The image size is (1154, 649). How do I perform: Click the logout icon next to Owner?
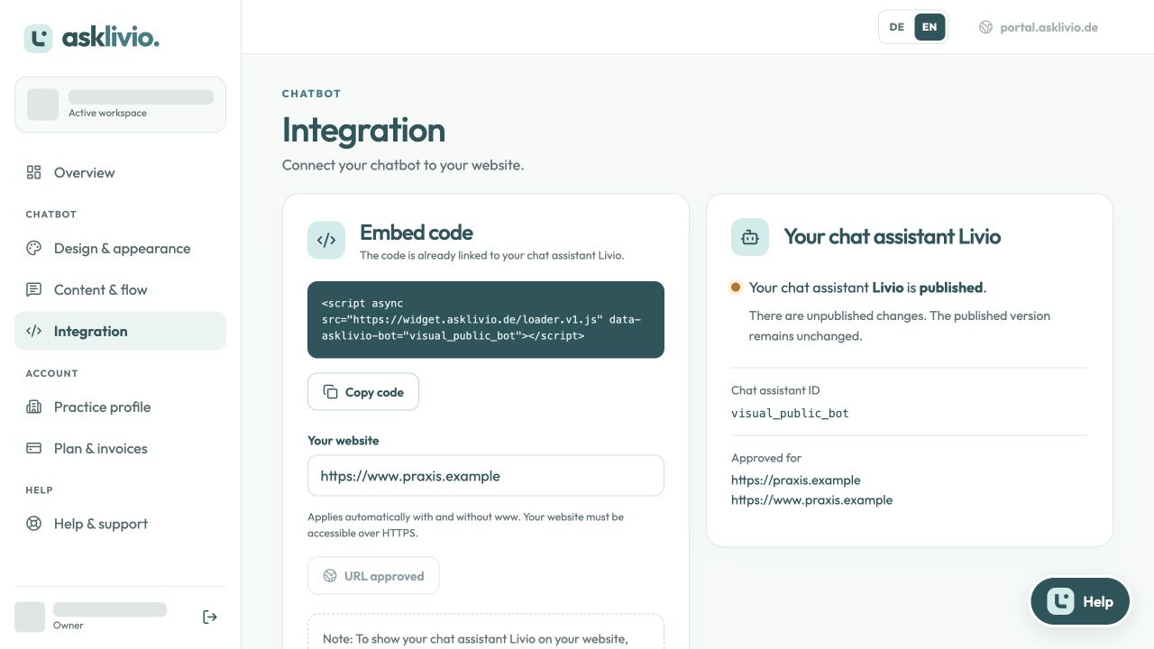pos(209,617)
